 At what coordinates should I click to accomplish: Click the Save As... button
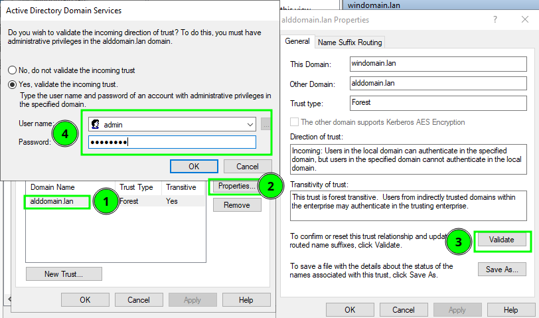502,269
